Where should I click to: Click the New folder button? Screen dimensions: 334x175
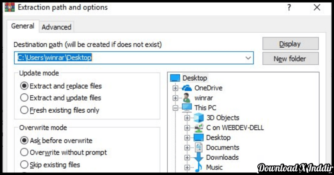click(290, 59)
